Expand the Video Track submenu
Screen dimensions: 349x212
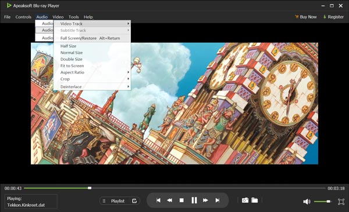(92, 24)
